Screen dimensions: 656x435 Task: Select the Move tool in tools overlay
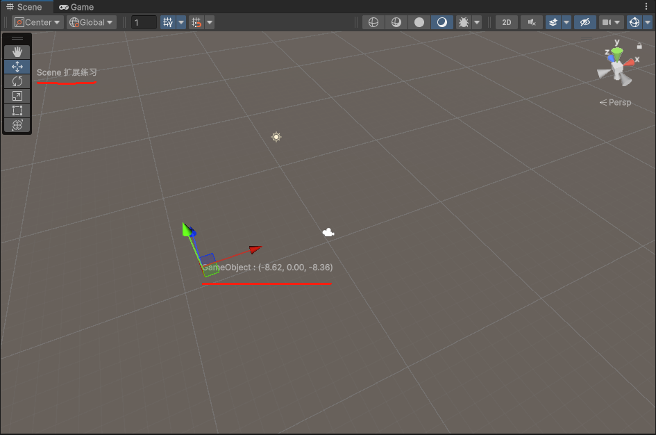17,67
